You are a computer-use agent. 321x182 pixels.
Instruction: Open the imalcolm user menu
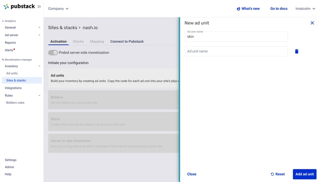(x=305, y=8)
